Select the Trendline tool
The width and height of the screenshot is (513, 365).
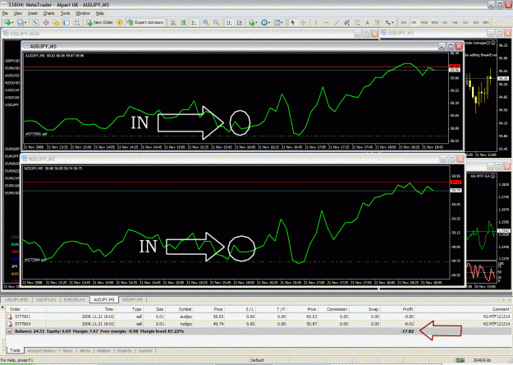click(337, 22)
